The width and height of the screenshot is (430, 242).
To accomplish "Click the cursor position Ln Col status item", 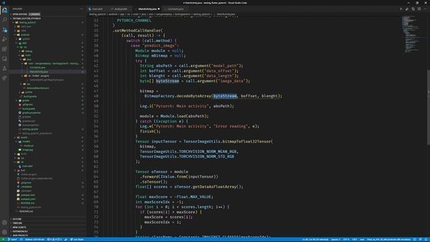I will [314, 239].
